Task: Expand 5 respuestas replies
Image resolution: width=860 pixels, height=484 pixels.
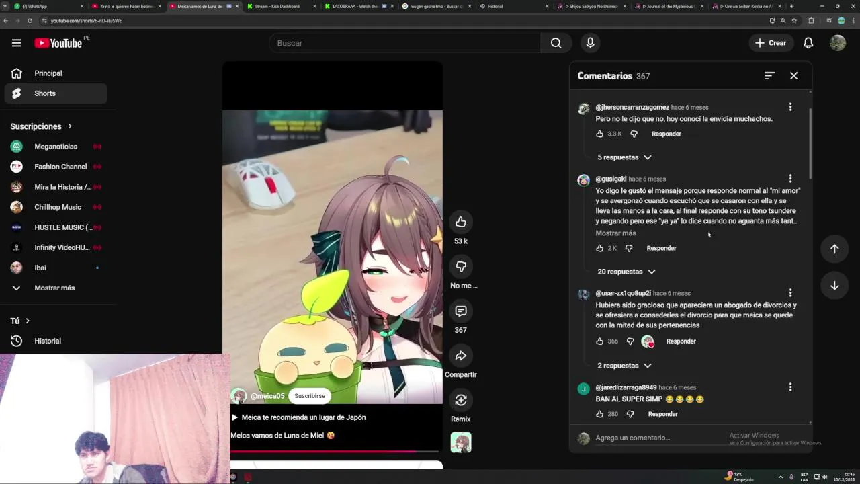Action: coord(624,157)
